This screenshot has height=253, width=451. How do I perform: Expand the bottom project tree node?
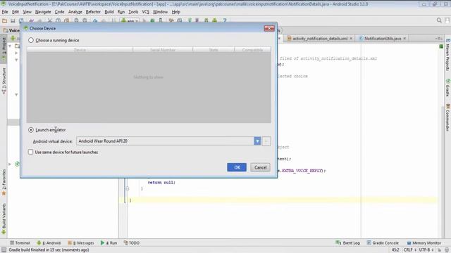click(10, 164)
